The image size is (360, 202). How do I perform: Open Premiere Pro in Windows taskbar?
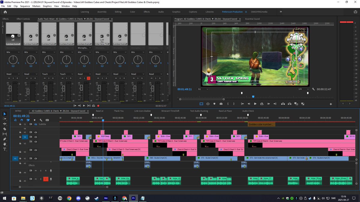[x=133, y=198]
